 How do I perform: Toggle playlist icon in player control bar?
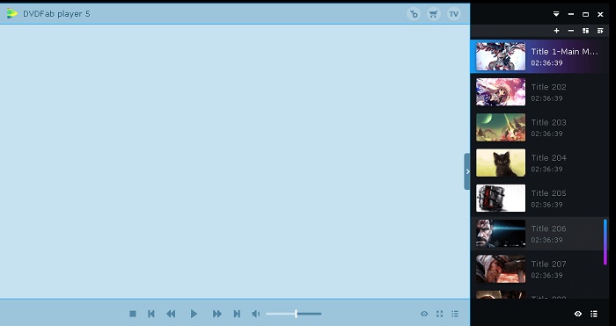[x=455, y=314]
